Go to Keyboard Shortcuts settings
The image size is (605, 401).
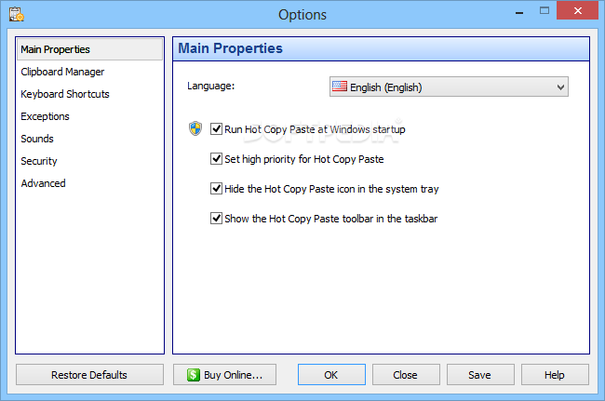coord(65,94)
